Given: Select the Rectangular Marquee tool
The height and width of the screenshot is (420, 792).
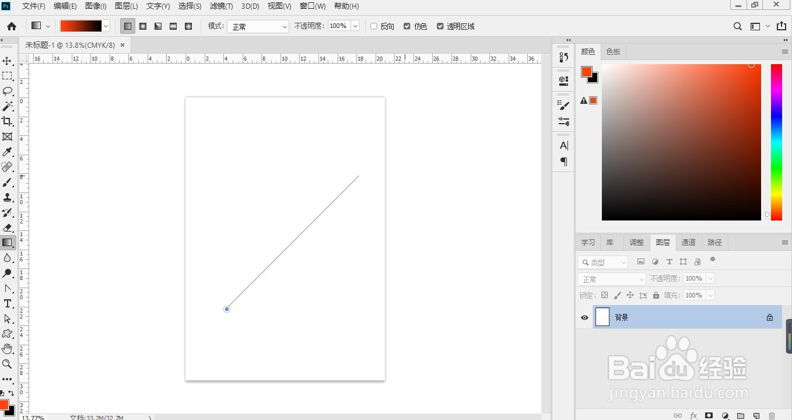Looking at the screenshot, I should [x=8, y=76].
